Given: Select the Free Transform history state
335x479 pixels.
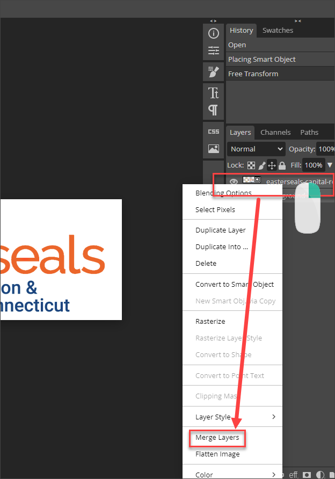Looking at the screenshot, I should pyautogui.click(x=280, y=74).
